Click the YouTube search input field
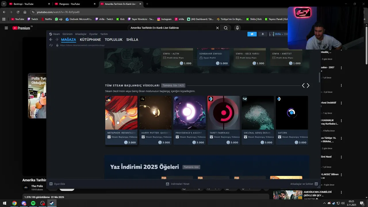Viewport: 368px width, 207px height. pyautogui.click(x=172, y=28)
